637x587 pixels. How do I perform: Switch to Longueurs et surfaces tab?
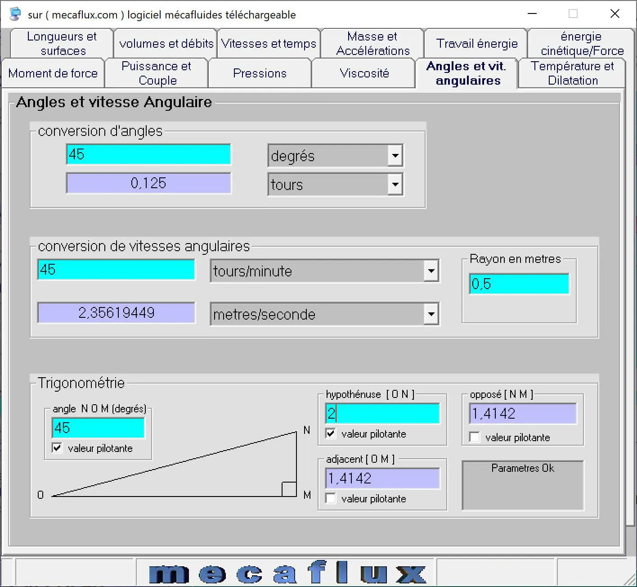(62, 44)
